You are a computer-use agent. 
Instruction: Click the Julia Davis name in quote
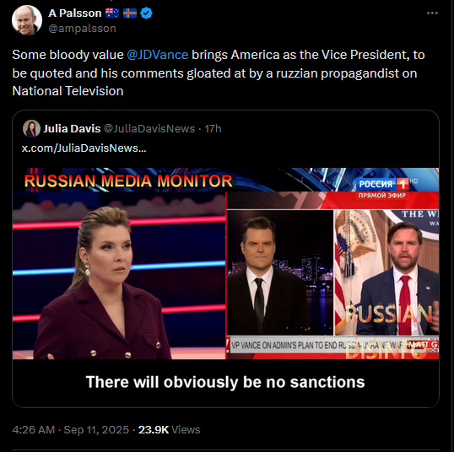click(72, 128)
